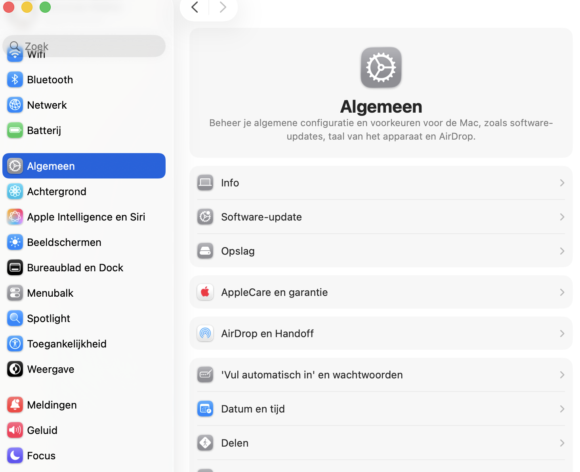
Task: Select the Spotlight magnifying glass icon
Action: click(x=15, y=318)
